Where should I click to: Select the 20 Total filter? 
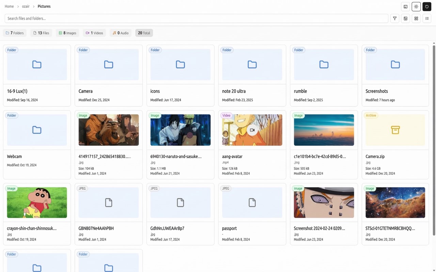144,33
